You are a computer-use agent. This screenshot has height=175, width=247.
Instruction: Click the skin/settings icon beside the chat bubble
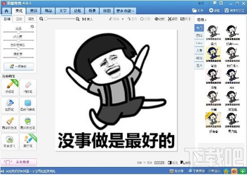click(x=221, y=3)
